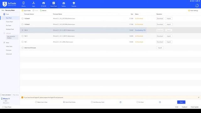Download firmware 16.2beta3
Screen dimensions: 201x113
click(160, 24)
